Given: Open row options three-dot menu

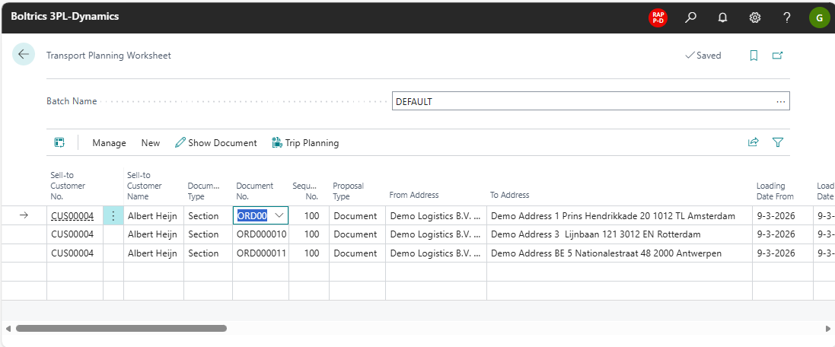Looking at the screenshot, I should (113, 215).
